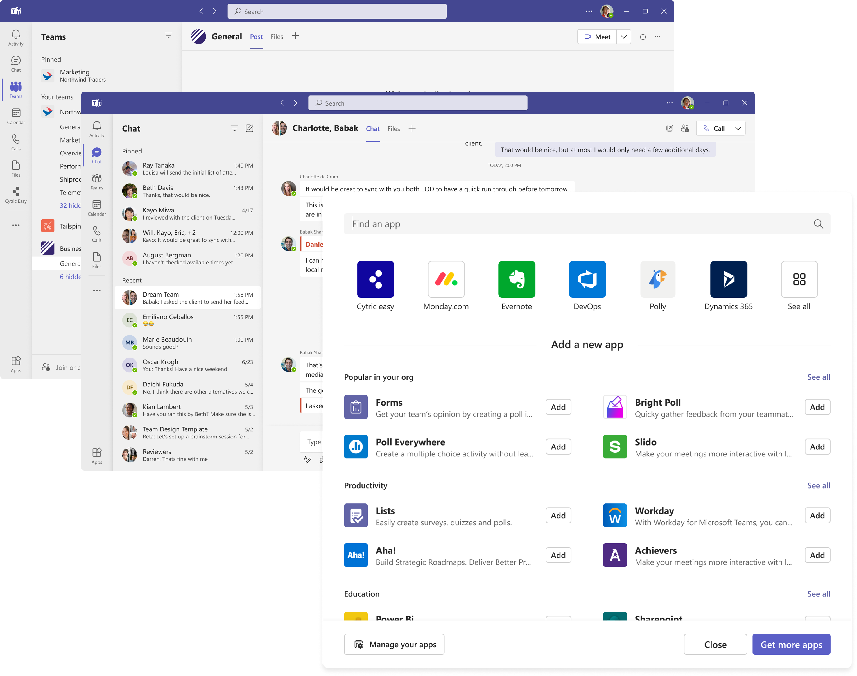Open more apps ellipsis in chat sidebar
The height and width of the screenshot is (676, 857).
point(97,291)
